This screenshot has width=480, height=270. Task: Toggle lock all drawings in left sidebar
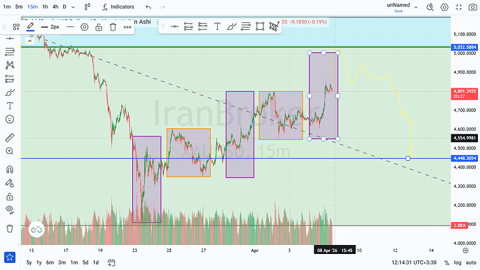click(10, 196)
